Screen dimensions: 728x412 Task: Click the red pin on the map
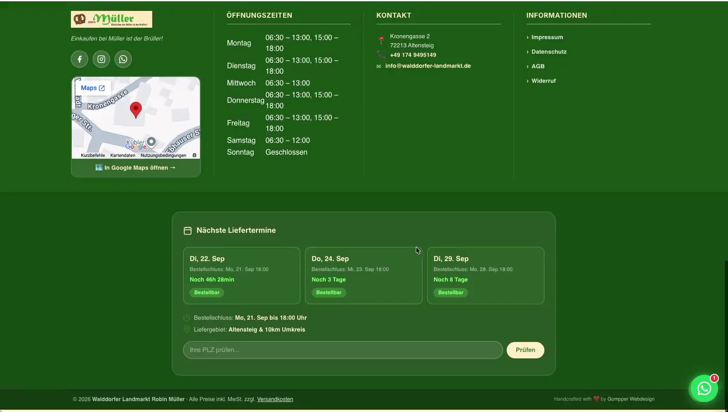point(136,110)
